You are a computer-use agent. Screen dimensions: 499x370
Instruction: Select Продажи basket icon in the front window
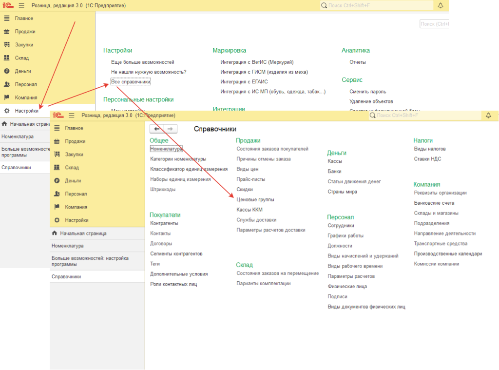click(x=57, y=141)
